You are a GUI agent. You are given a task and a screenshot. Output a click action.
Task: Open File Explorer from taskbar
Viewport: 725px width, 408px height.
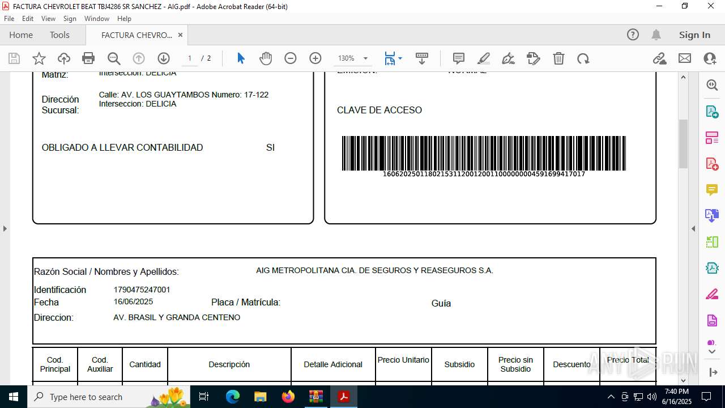pyautogui.click(x=261, y=397)
